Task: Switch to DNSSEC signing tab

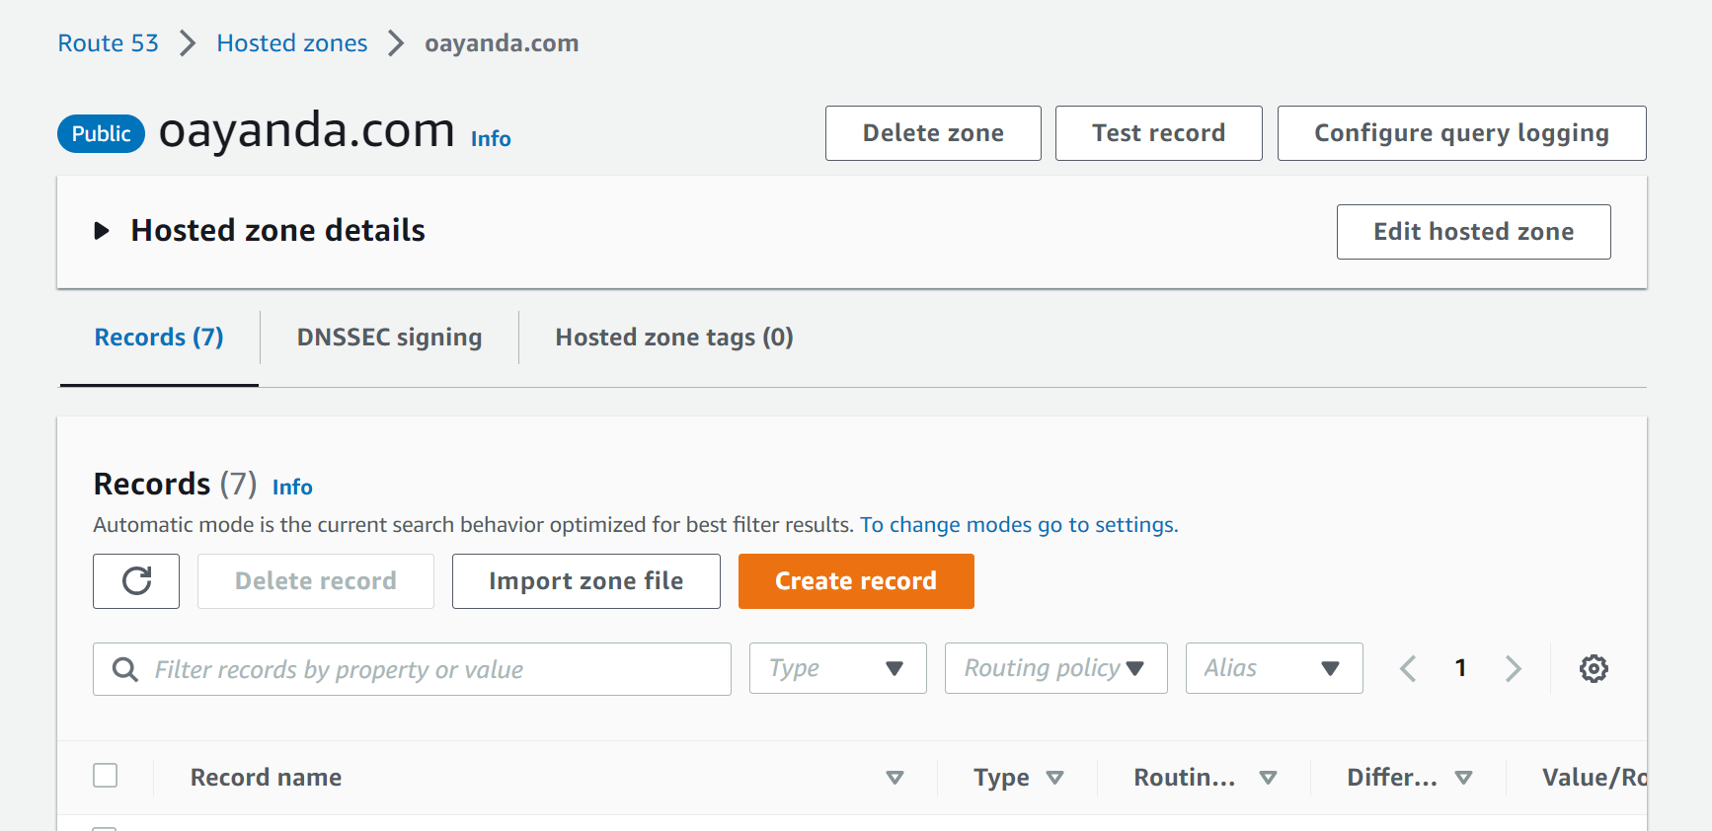Action: (x=389, y=338)
